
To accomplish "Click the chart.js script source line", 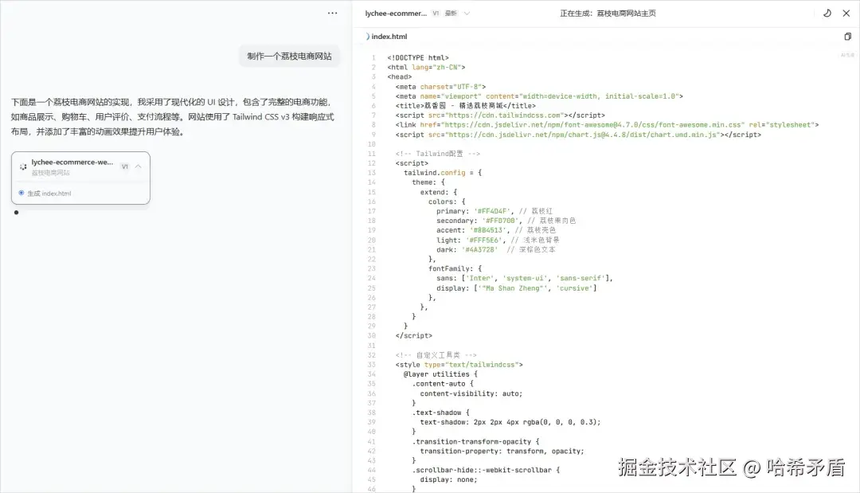I will tap(578, 135).
